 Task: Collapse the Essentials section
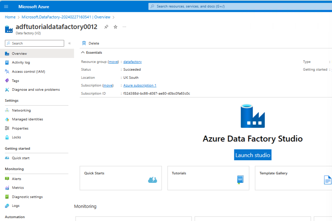pyautogui.click(x=83, y=52)
